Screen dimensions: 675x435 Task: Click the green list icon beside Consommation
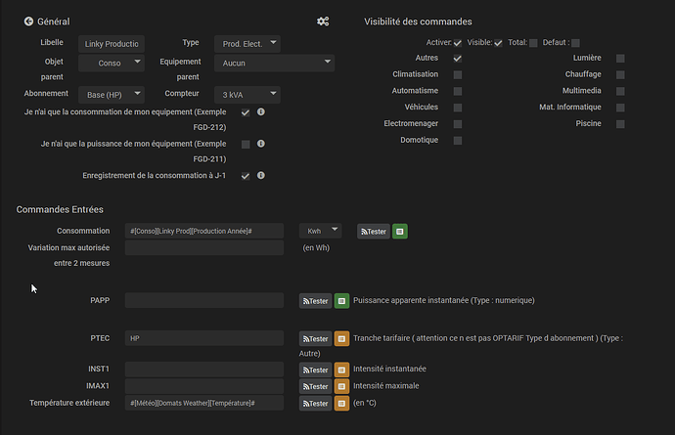[x=400, y=232]
